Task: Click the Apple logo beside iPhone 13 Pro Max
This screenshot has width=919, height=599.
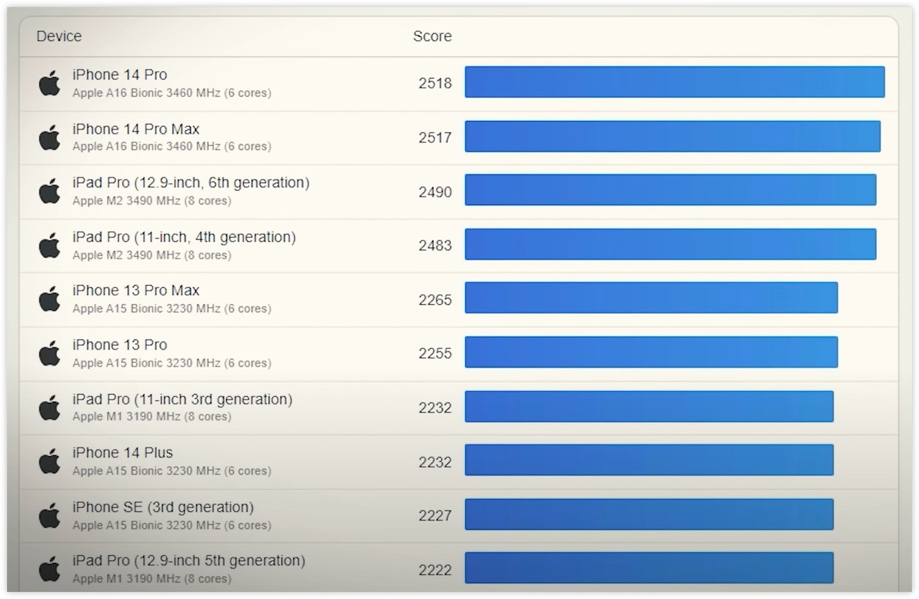Action: pos(49,299)
